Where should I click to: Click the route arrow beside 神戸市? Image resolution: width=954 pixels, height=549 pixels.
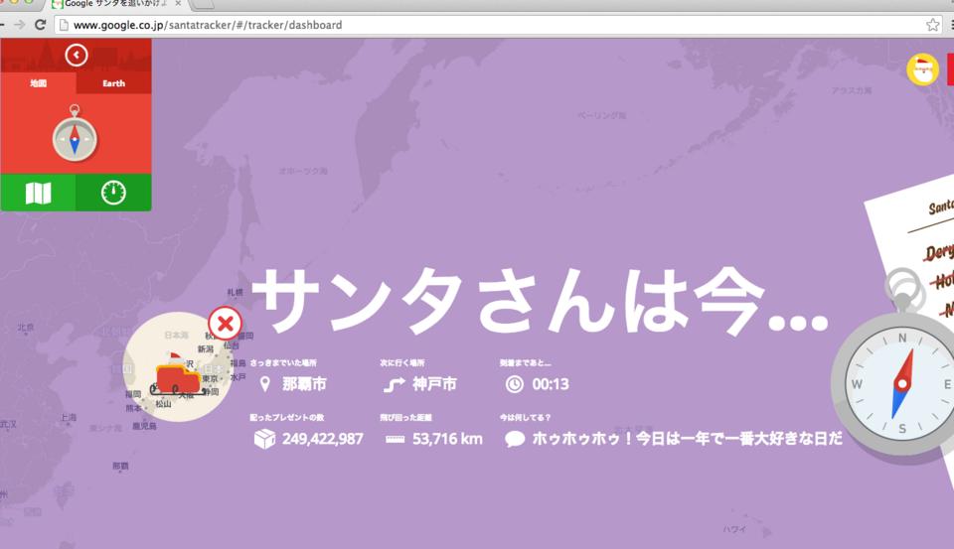point(395,384)
